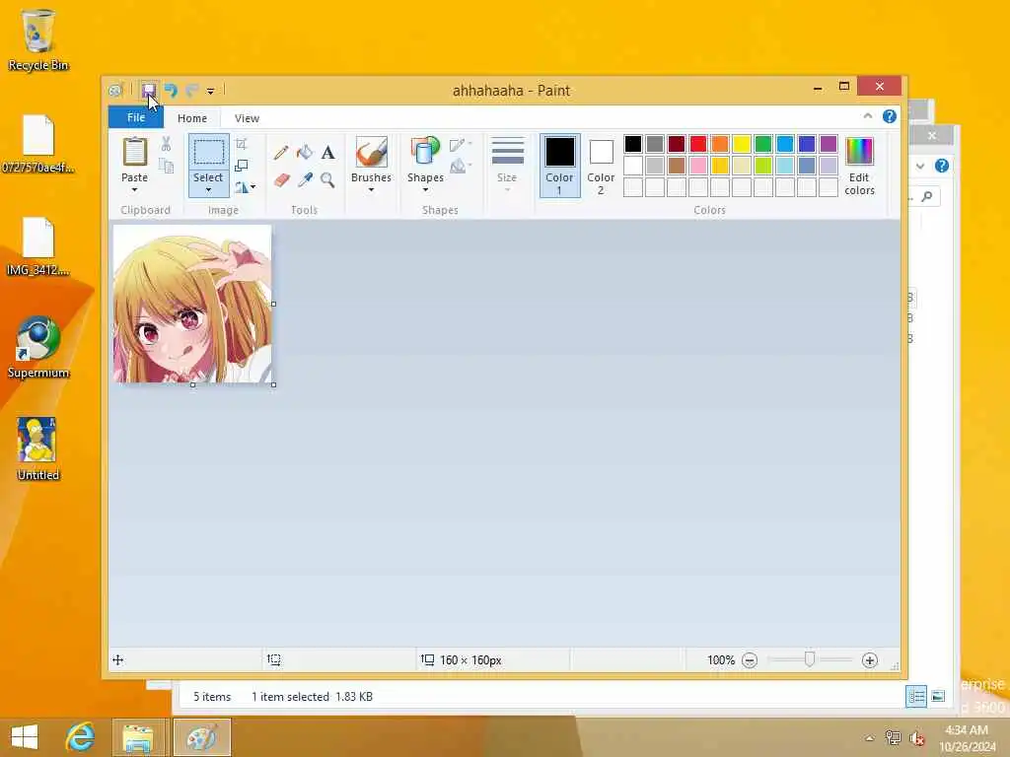Click the zoom out minus button
This screenshot has width=1010, height=757.
click(x=750, y=659)
